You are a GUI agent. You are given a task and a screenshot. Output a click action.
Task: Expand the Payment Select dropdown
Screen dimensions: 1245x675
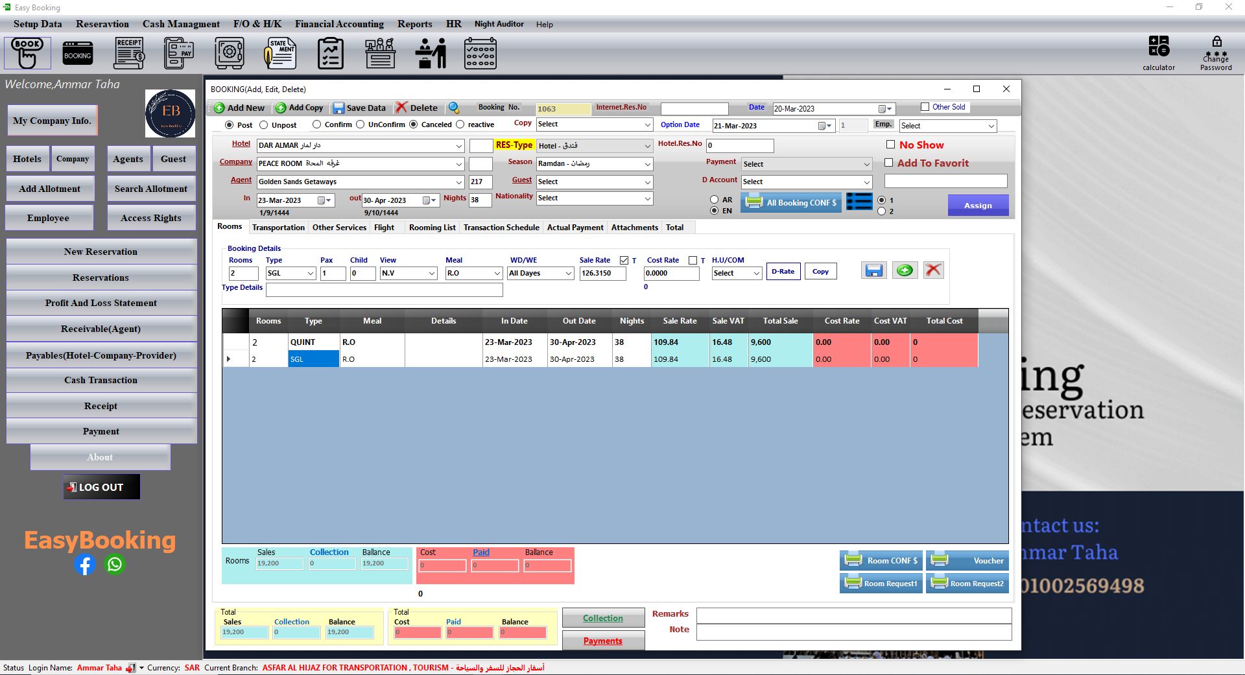866,164
